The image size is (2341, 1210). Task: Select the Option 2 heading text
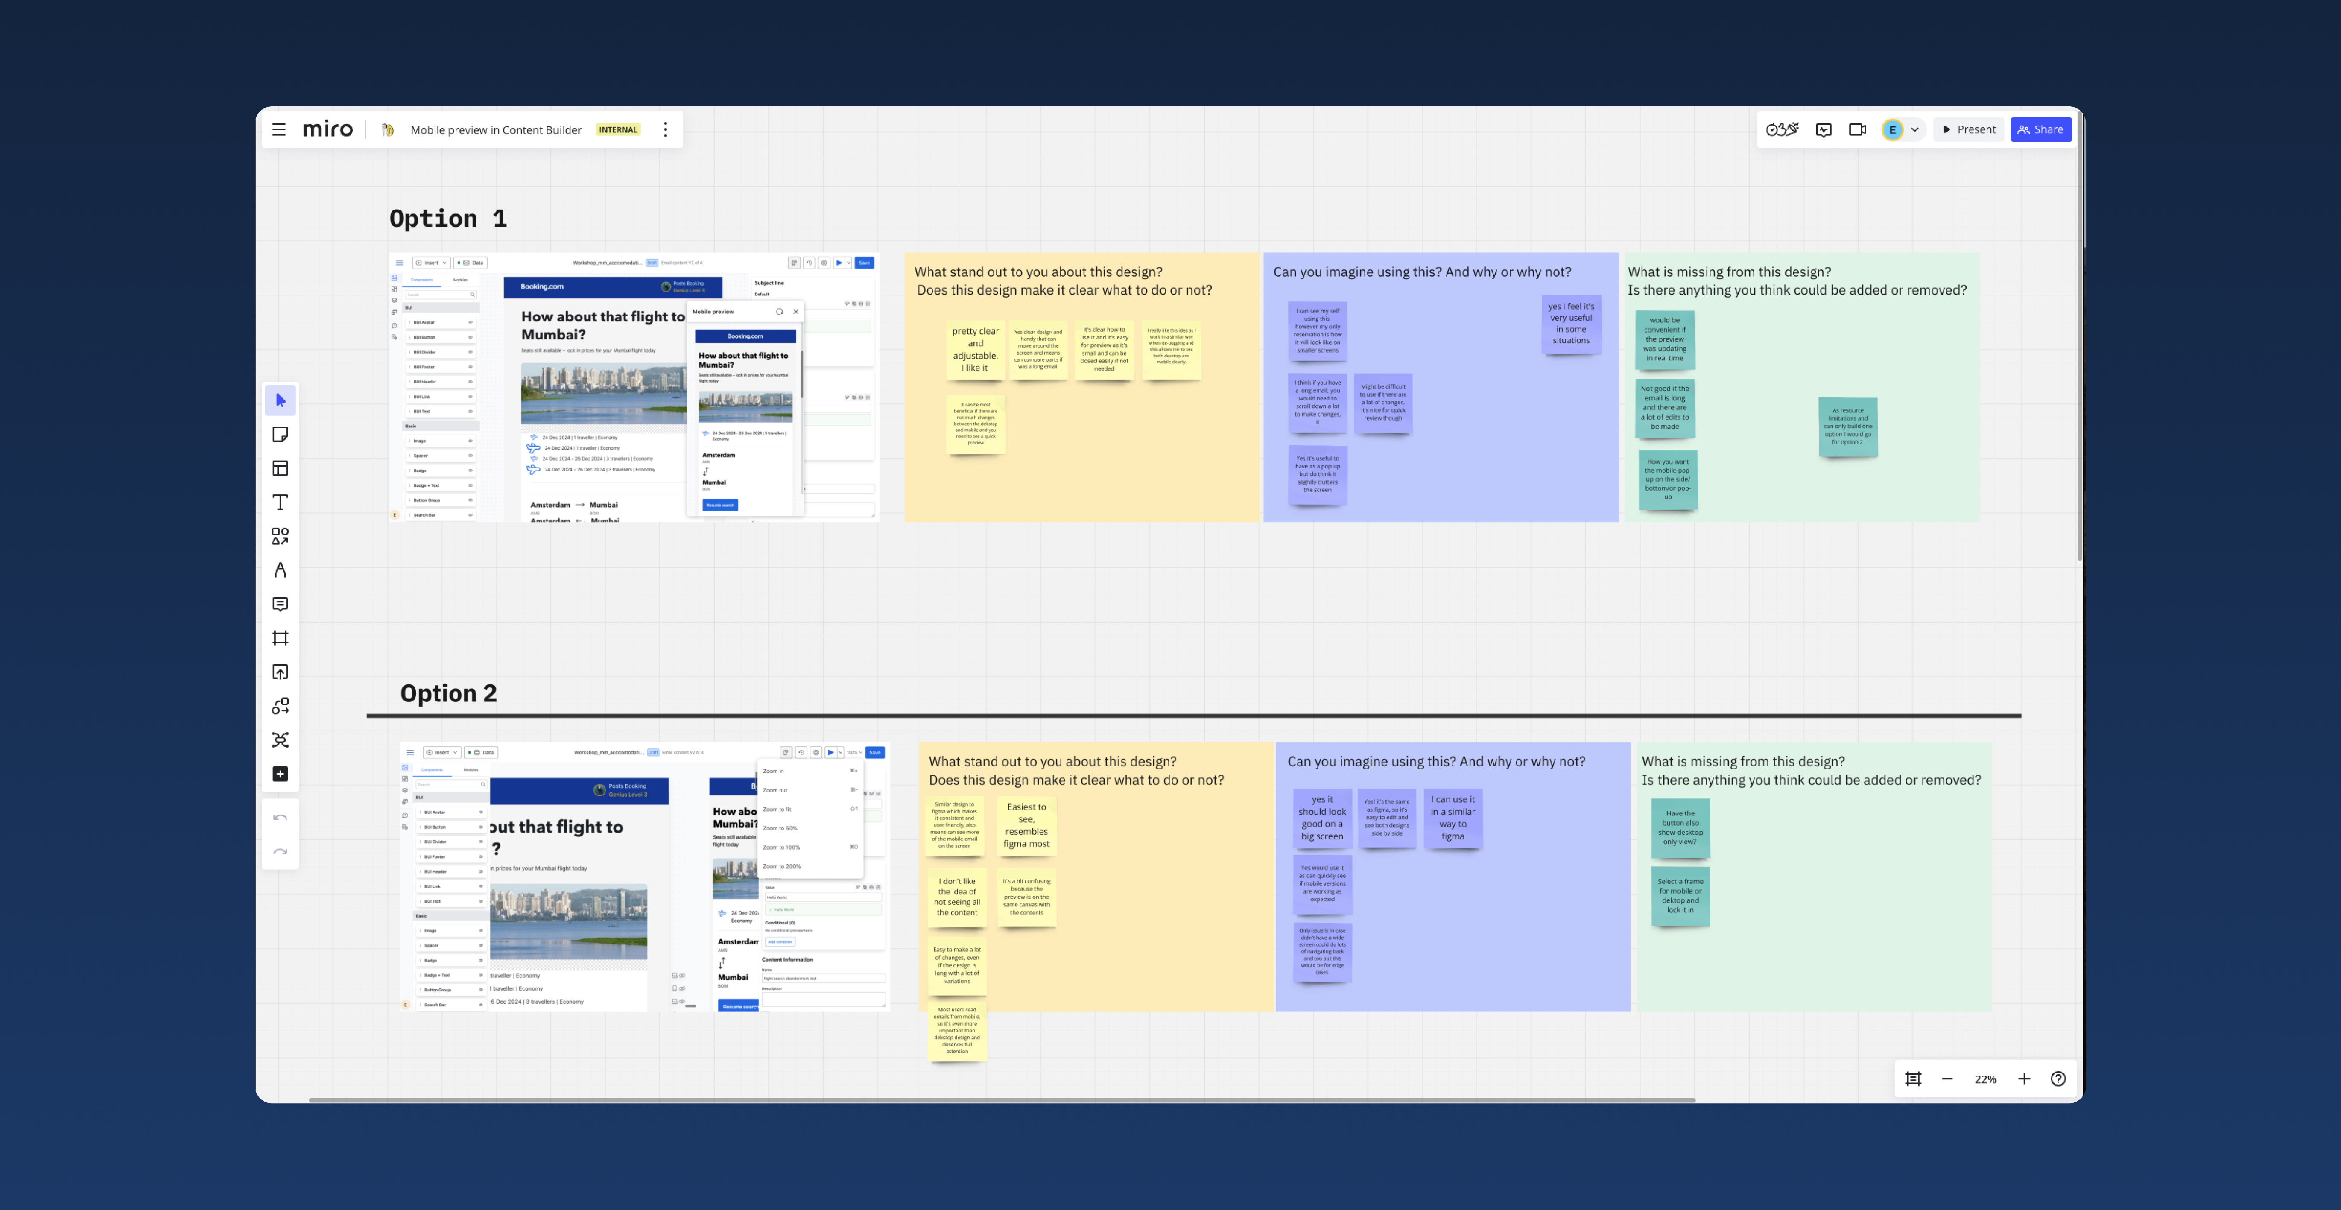pyautogui.click(x=449, y=694)
